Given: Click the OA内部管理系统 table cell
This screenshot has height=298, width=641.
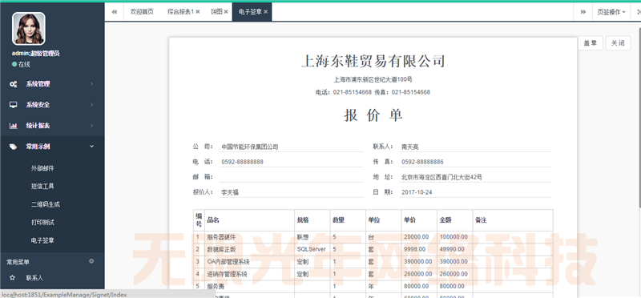Looking at the screenshot, I should [x=250, y=262].
